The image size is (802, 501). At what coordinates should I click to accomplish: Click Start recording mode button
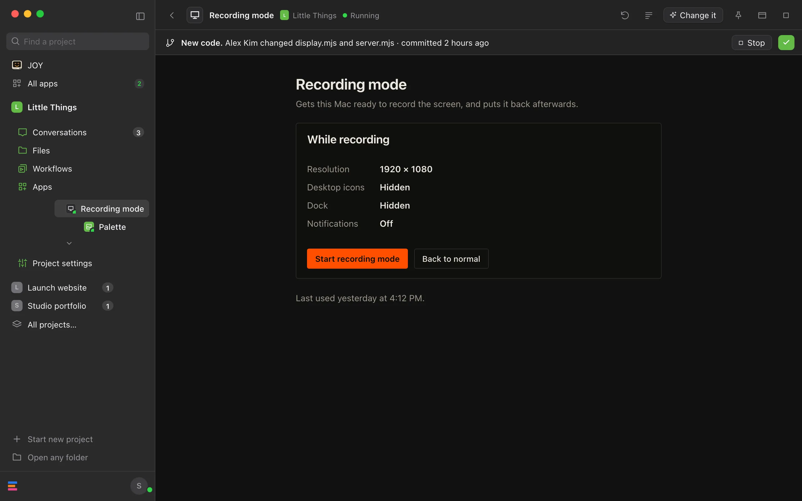point(357,259)
